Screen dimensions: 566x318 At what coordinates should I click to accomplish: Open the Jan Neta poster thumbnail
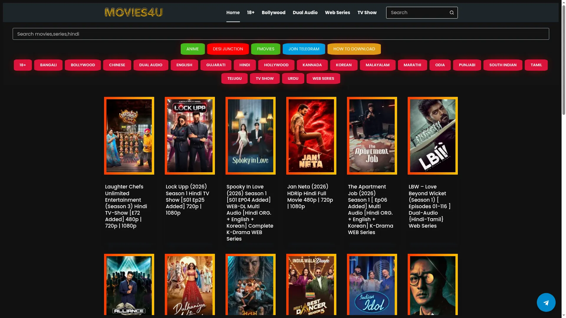311,136
